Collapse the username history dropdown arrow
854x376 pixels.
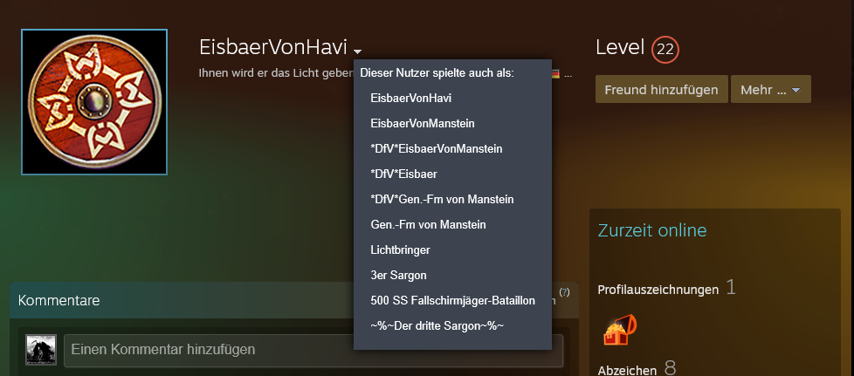click(x=357, y=51)
